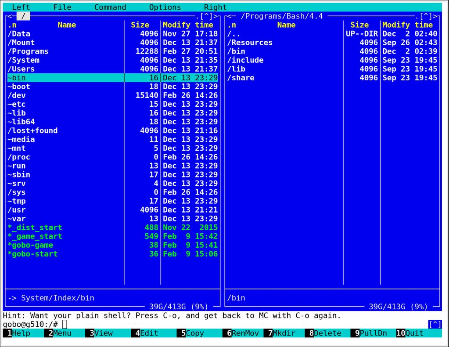Open the right panel's [^] directory history list
Image resolution: width=449 pixels, height=347 pixels.
(x=426, y=16)
